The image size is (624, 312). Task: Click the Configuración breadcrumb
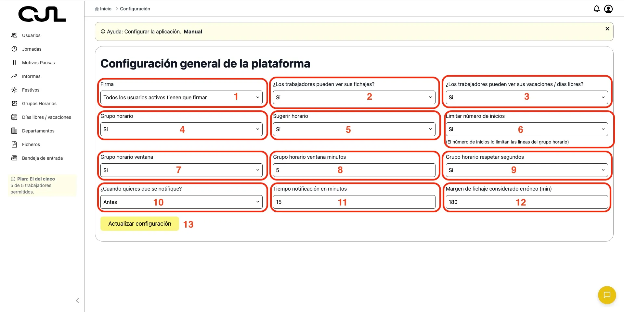click(135, 9)
